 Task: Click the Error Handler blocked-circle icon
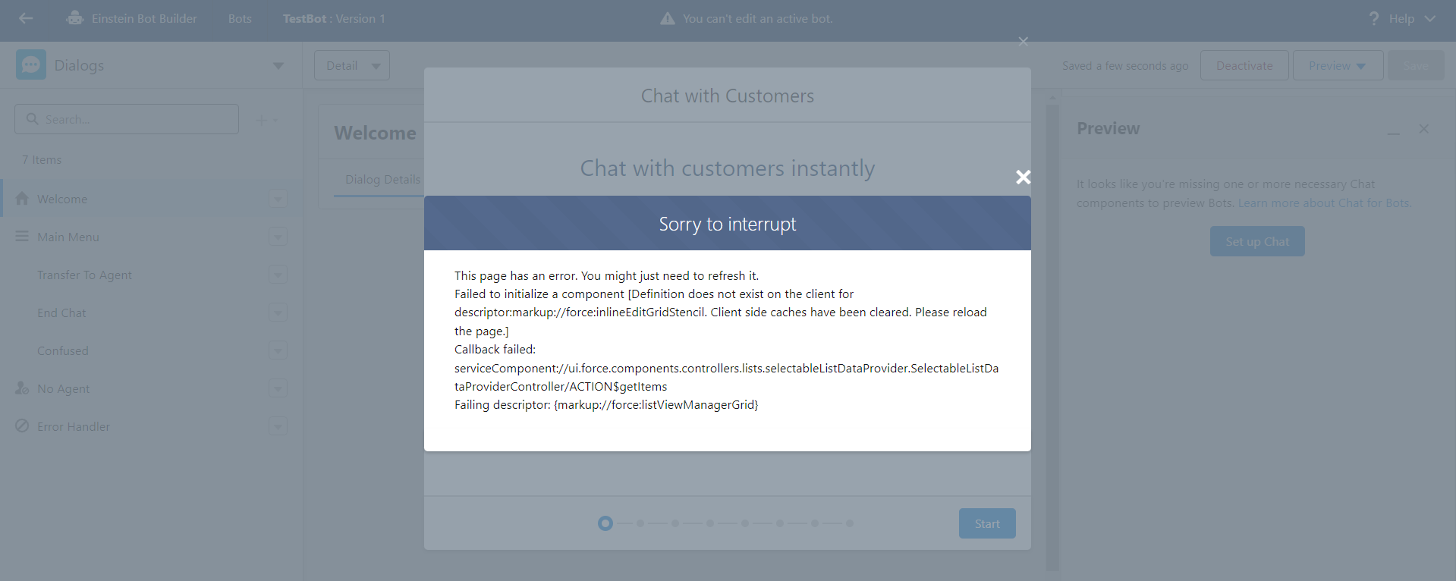coord(22,426)
